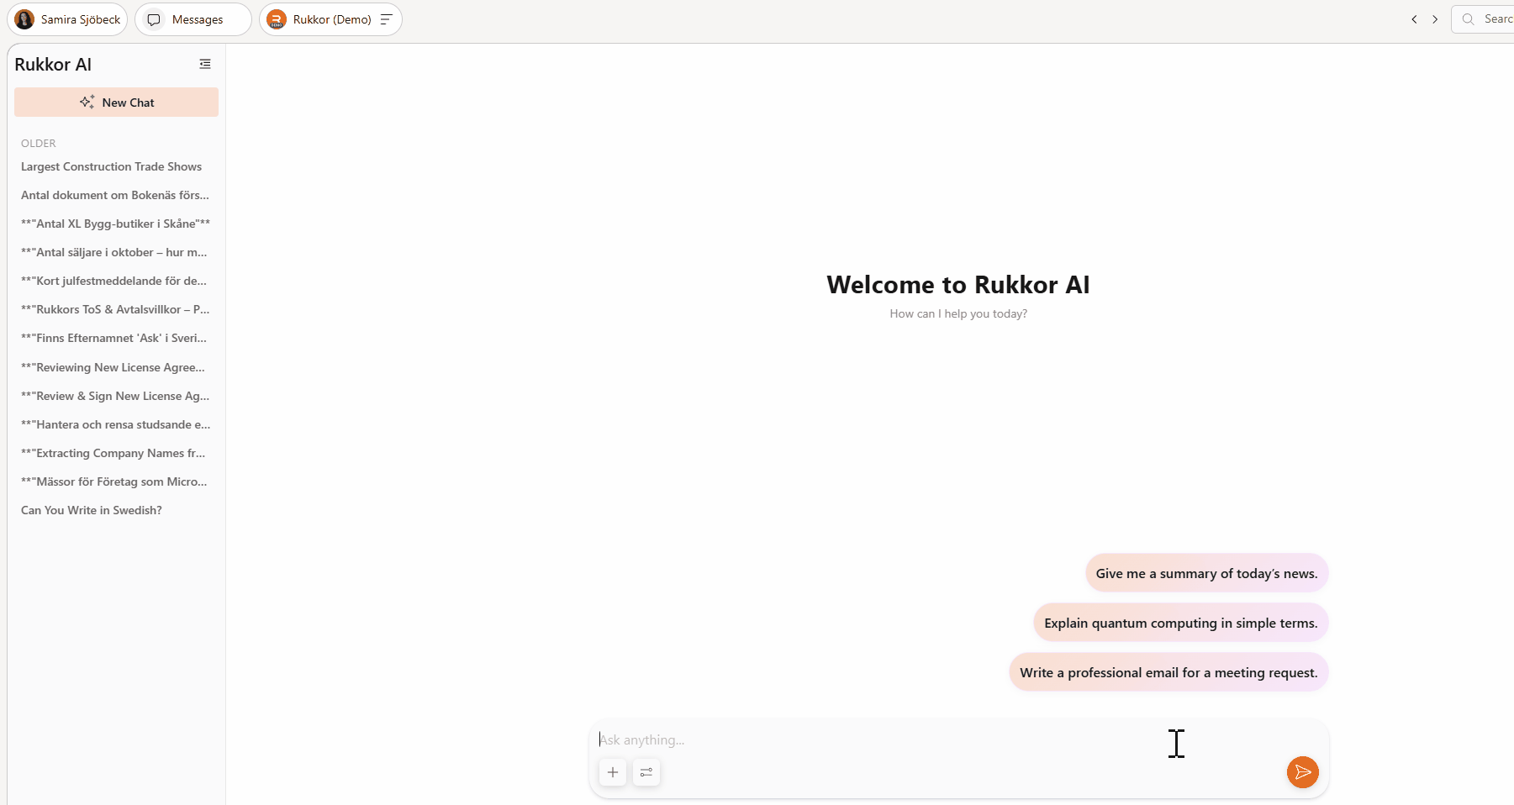Image resolution: width=1514 pixels, height=805 pixels.
Task: Open chat 'Finns Efternamnet 'Ask' i Sveri...'
Action: tap(116, 338)
